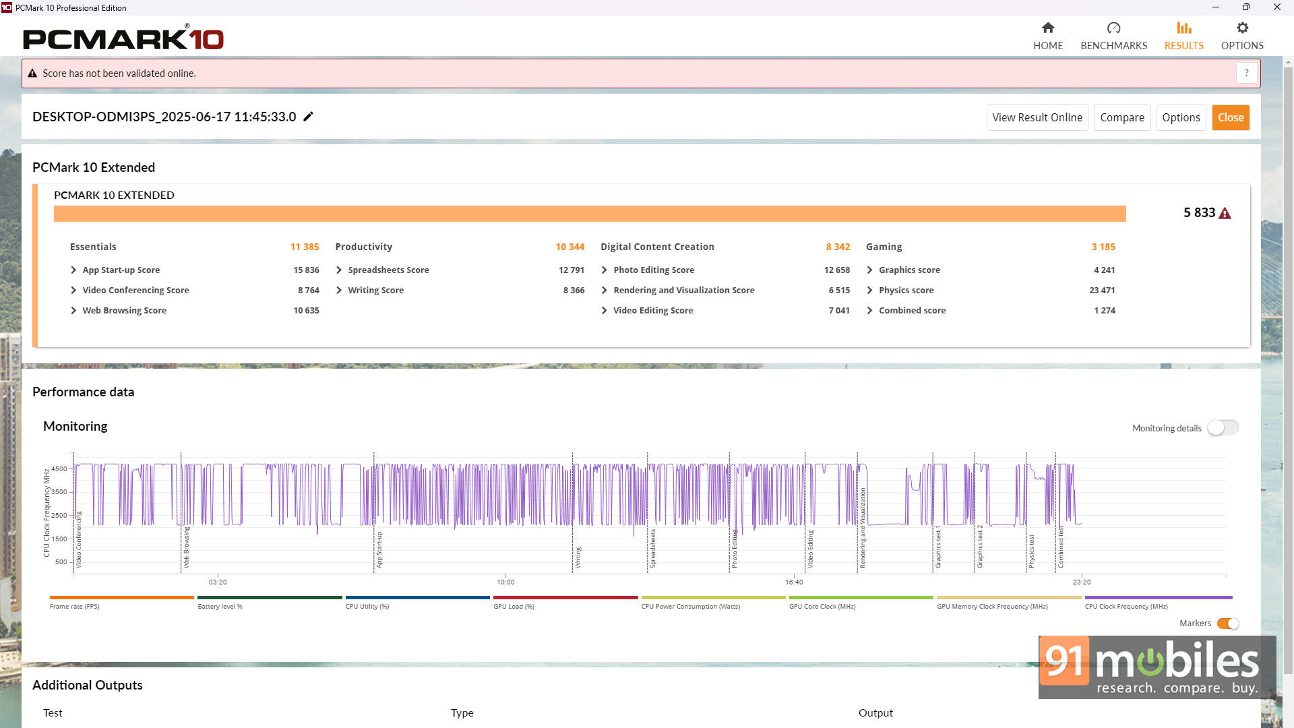
Task: Expand App Start-up Score
Action: coord(73,270)
